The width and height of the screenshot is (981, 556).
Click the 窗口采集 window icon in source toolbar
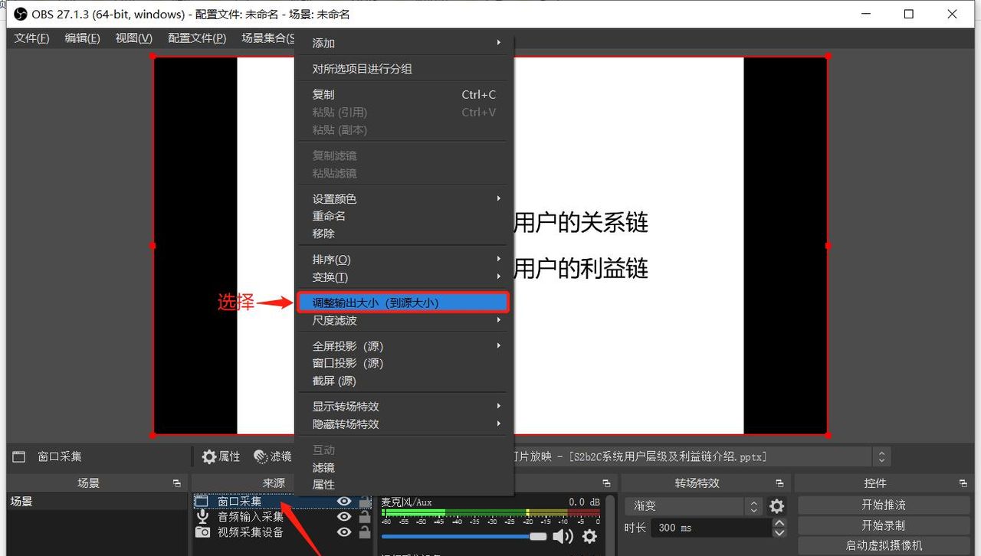pyautogui.click(x=20, y=456)
